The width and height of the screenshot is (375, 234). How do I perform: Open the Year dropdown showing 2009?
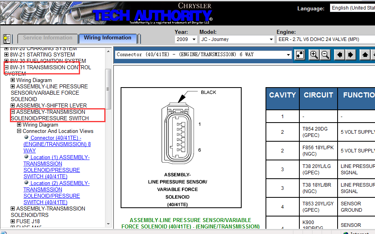click(186, 39)
